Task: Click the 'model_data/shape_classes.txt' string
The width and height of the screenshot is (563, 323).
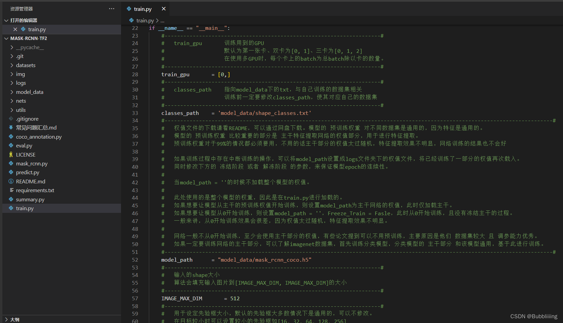Action: 264,113
